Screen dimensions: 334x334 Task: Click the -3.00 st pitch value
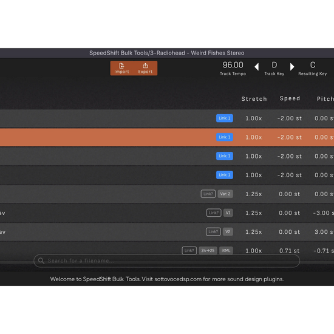[x=323, y=213]
